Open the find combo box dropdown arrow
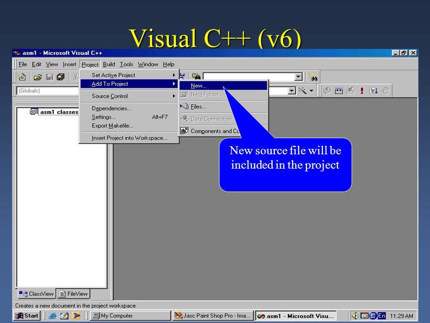Image resolution: width=430 pixels, height=323 pixels. coord(298,77)
